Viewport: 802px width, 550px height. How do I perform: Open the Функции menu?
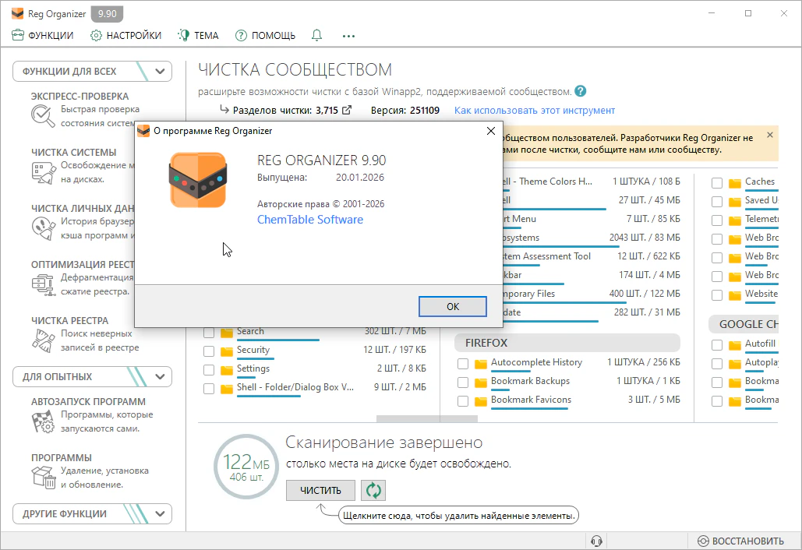click(x=43, y=35)
